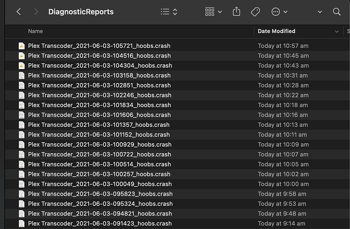Select Plex Transcoder_2021-06-03-095324_hoobs.crash

pyautogui.click(x=100, y=204)
